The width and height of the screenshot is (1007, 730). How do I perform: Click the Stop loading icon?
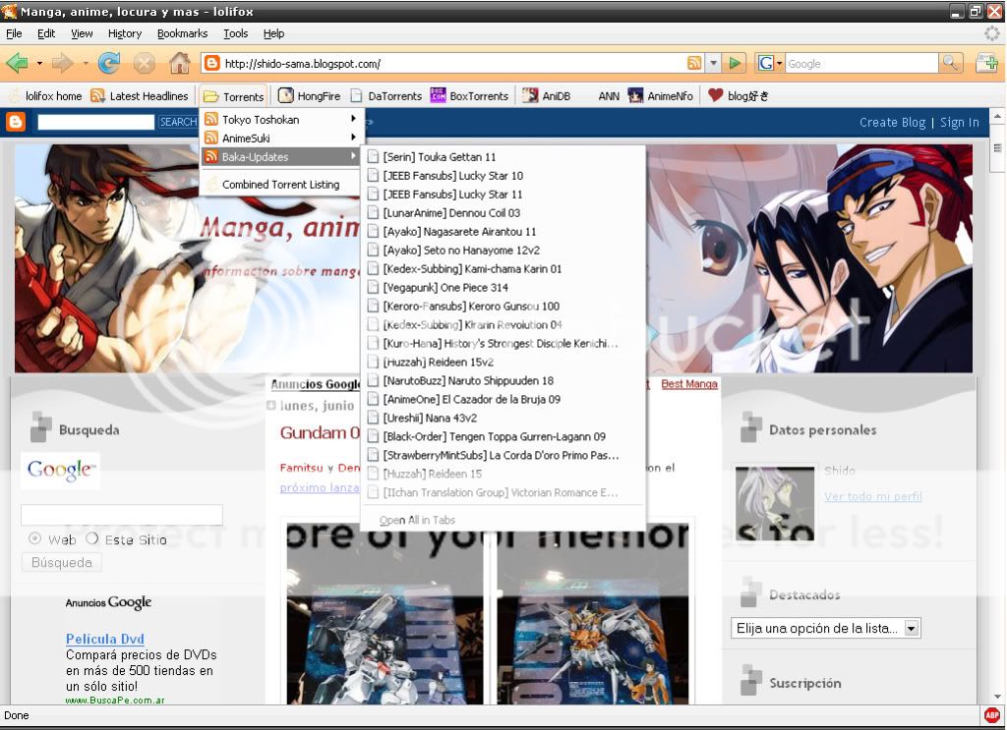tap(146, 61)
